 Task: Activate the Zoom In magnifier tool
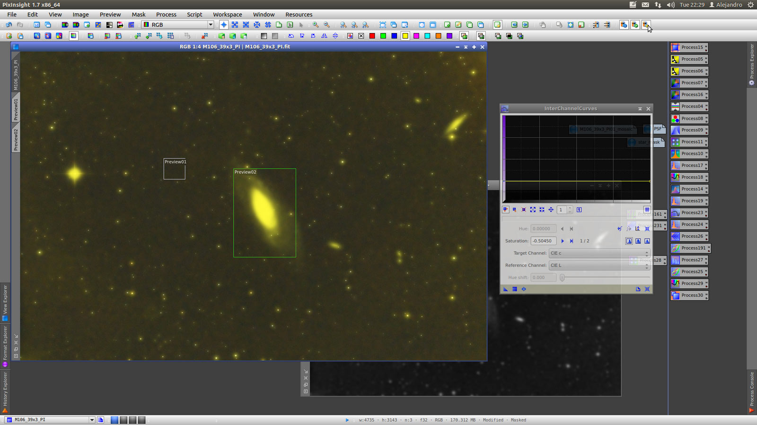(x=315, y=25)
